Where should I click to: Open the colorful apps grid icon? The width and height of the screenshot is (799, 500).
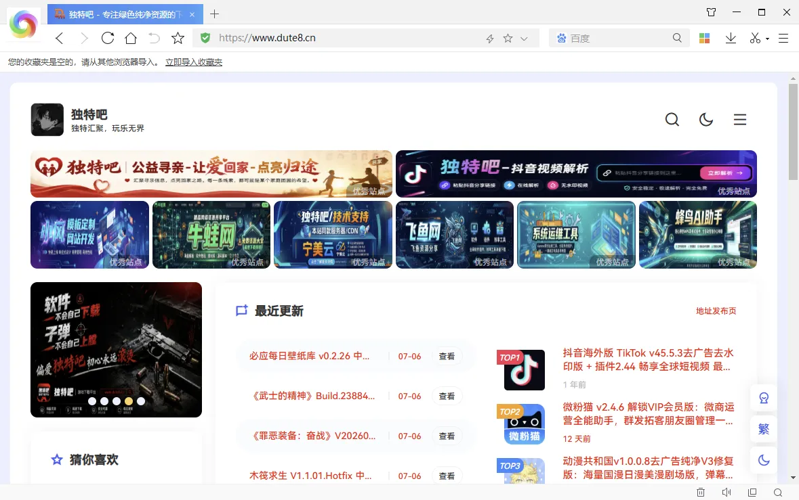coord(704,38)
